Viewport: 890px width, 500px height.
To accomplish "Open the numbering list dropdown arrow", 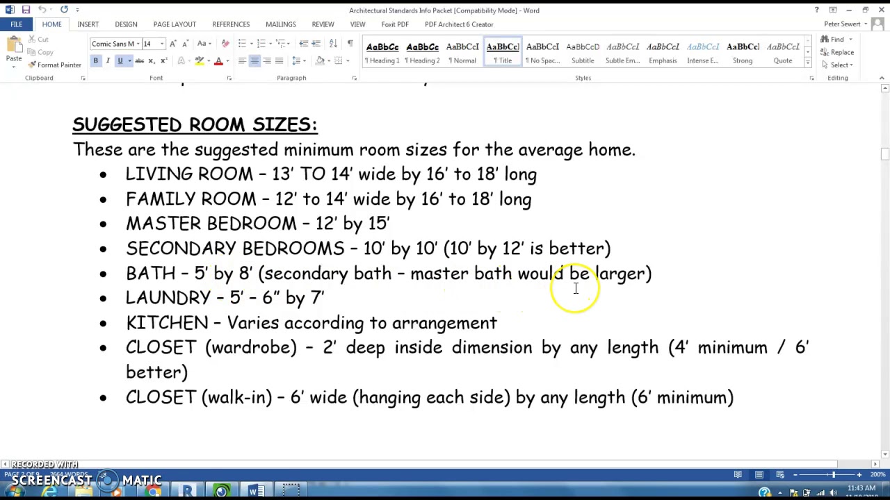I will pyautogui.click(x=270, y=44).
